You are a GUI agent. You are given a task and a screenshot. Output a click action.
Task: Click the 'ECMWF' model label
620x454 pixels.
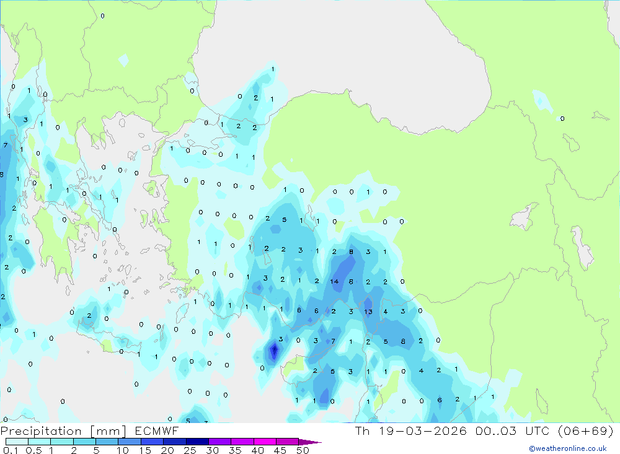click(x=157, y=431)
